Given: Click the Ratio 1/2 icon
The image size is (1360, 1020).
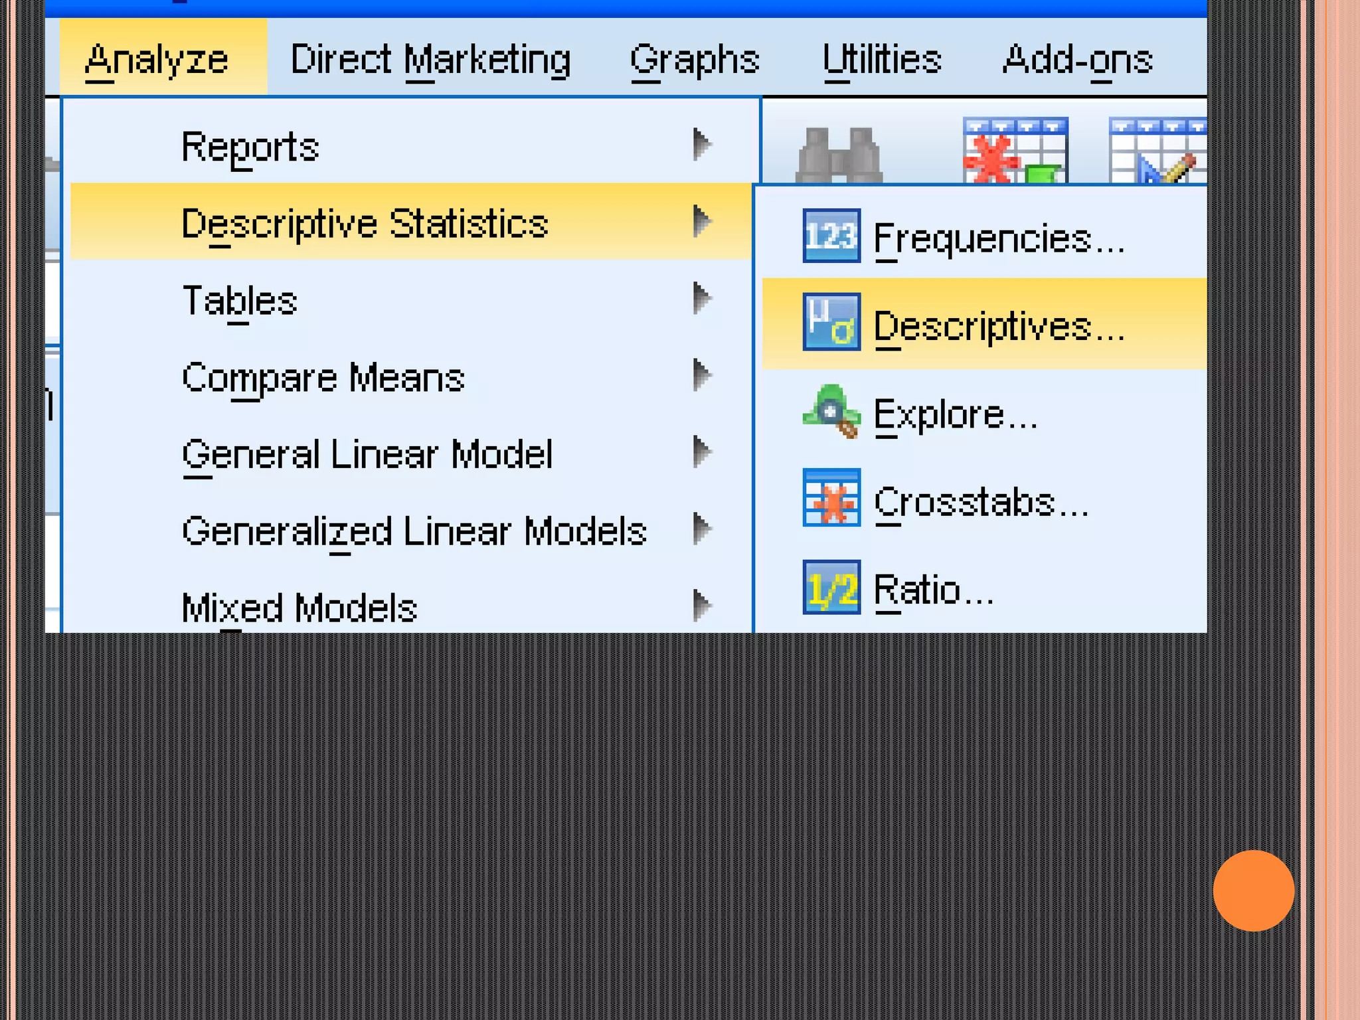Looking at the screenshot, I should click(x=831, y=587).
